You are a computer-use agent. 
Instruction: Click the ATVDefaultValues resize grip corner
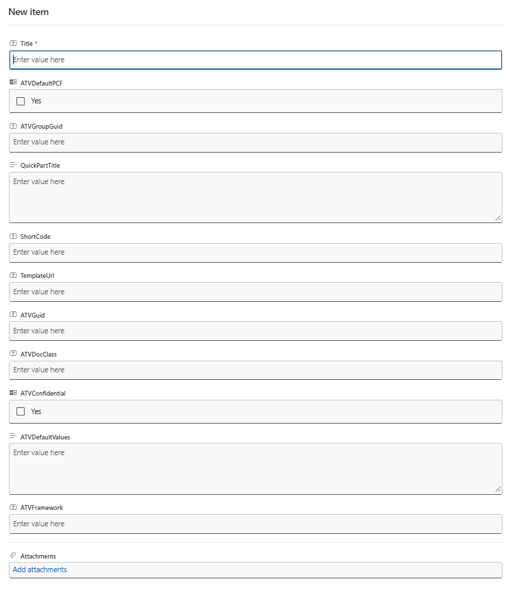[x=498, y=489]
